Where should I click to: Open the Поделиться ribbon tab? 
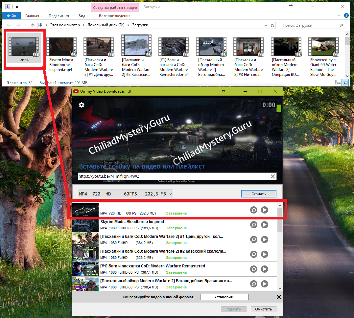59,15
